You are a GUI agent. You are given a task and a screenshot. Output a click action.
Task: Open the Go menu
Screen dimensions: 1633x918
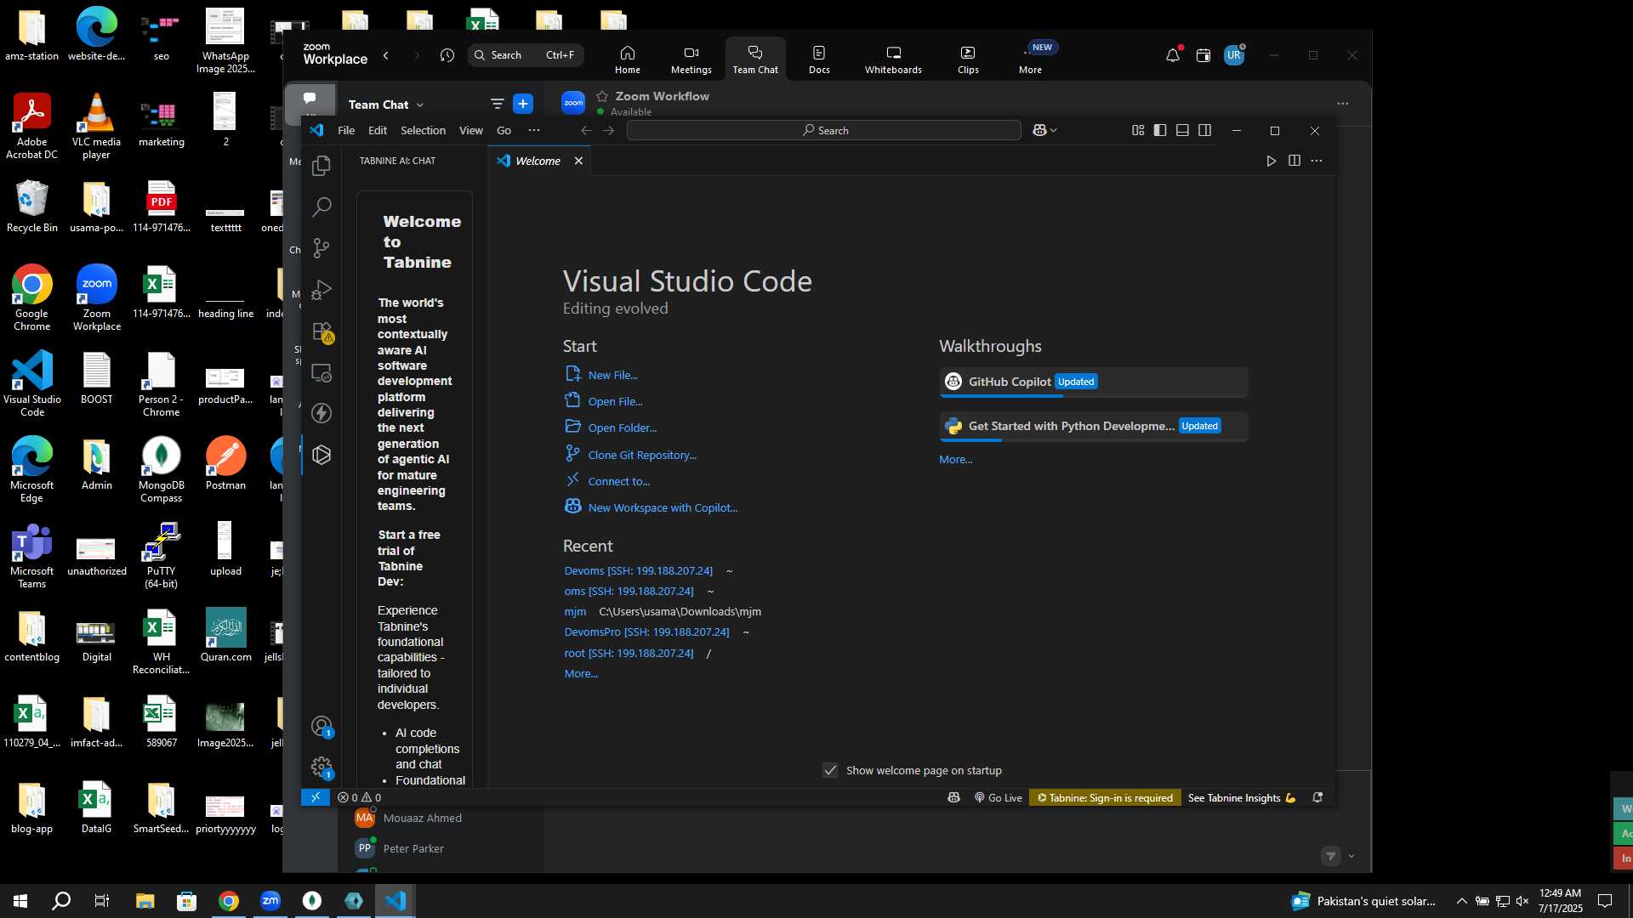pos(504,130)
